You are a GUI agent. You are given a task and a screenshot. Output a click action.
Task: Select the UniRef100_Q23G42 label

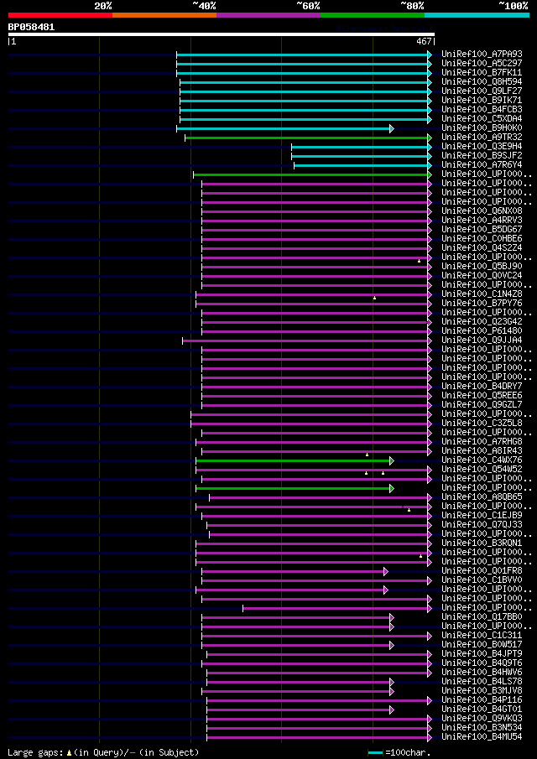pos(482,321)
